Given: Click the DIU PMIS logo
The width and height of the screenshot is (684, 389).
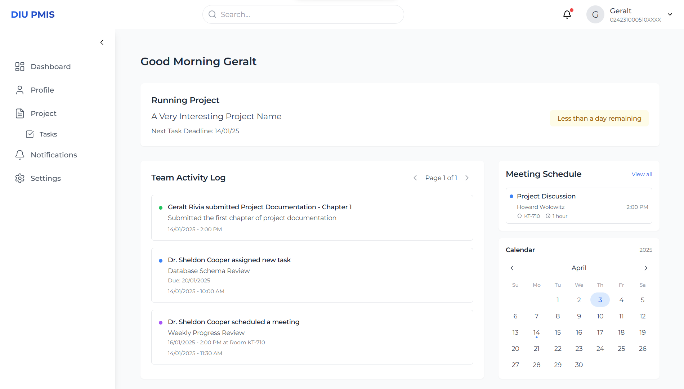Looking at the screenshot, I should click(33, 14).
